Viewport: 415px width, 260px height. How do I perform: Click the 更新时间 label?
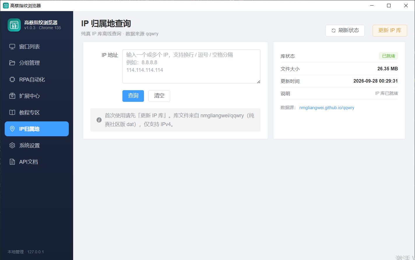coord(290,81)
